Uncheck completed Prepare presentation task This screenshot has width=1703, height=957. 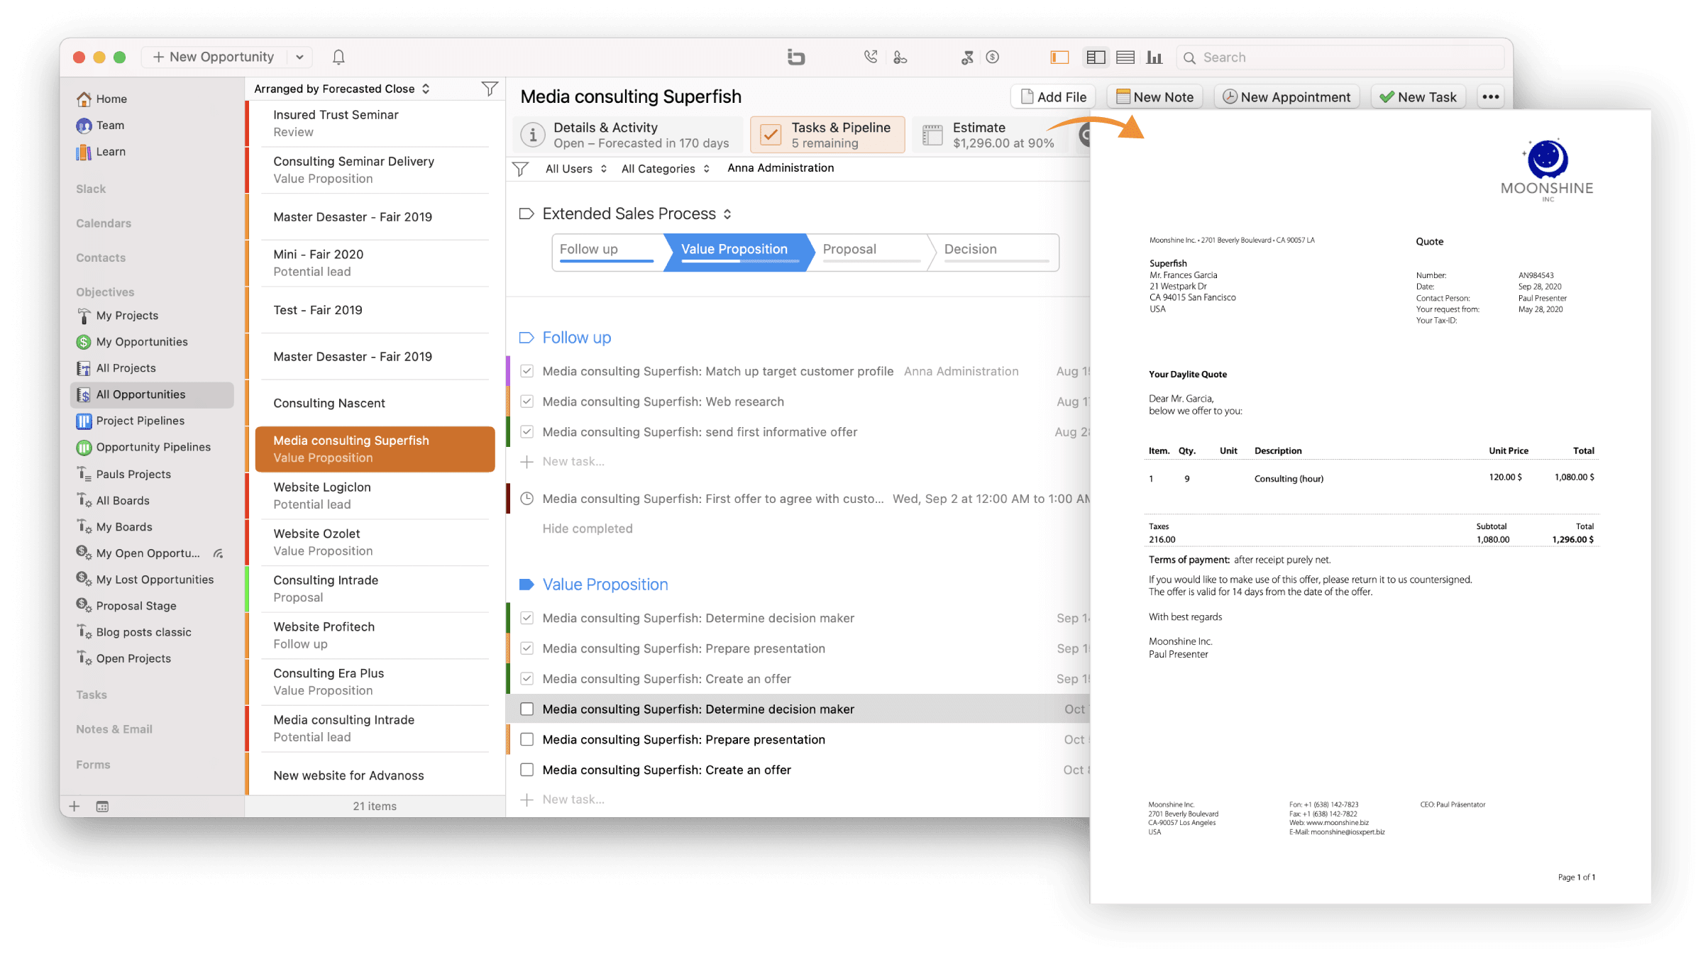pos(527,648)
